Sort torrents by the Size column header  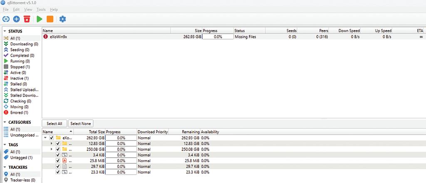186,31
